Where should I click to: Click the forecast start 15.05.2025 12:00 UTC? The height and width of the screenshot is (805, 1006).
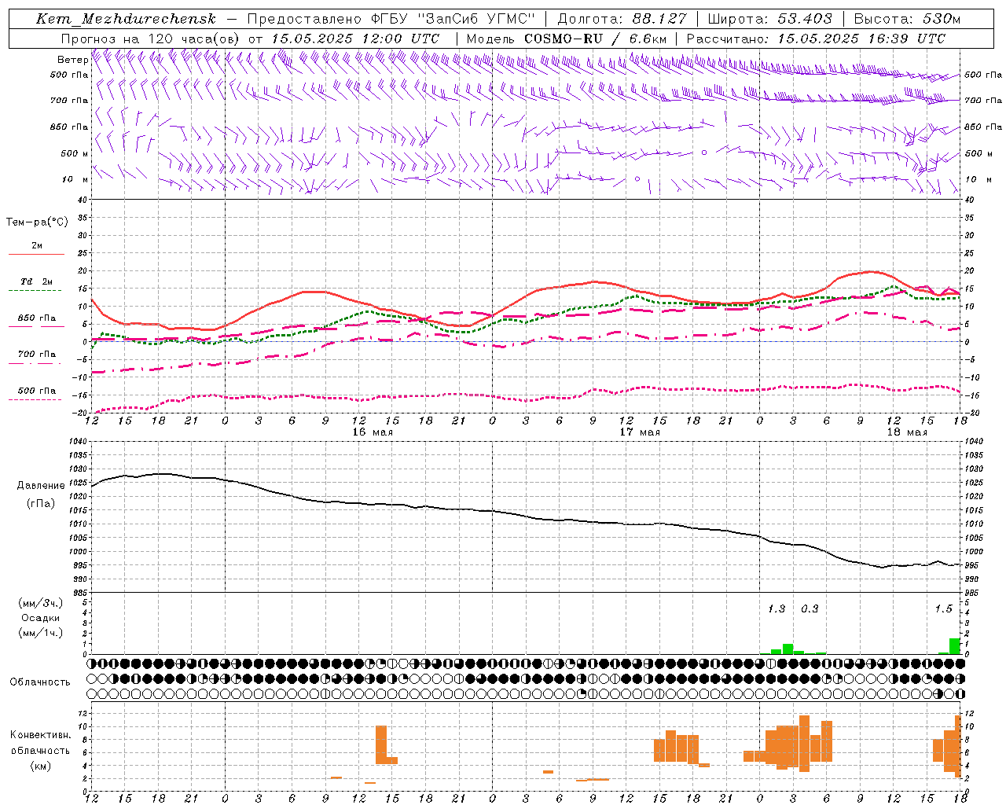[355, 39]
